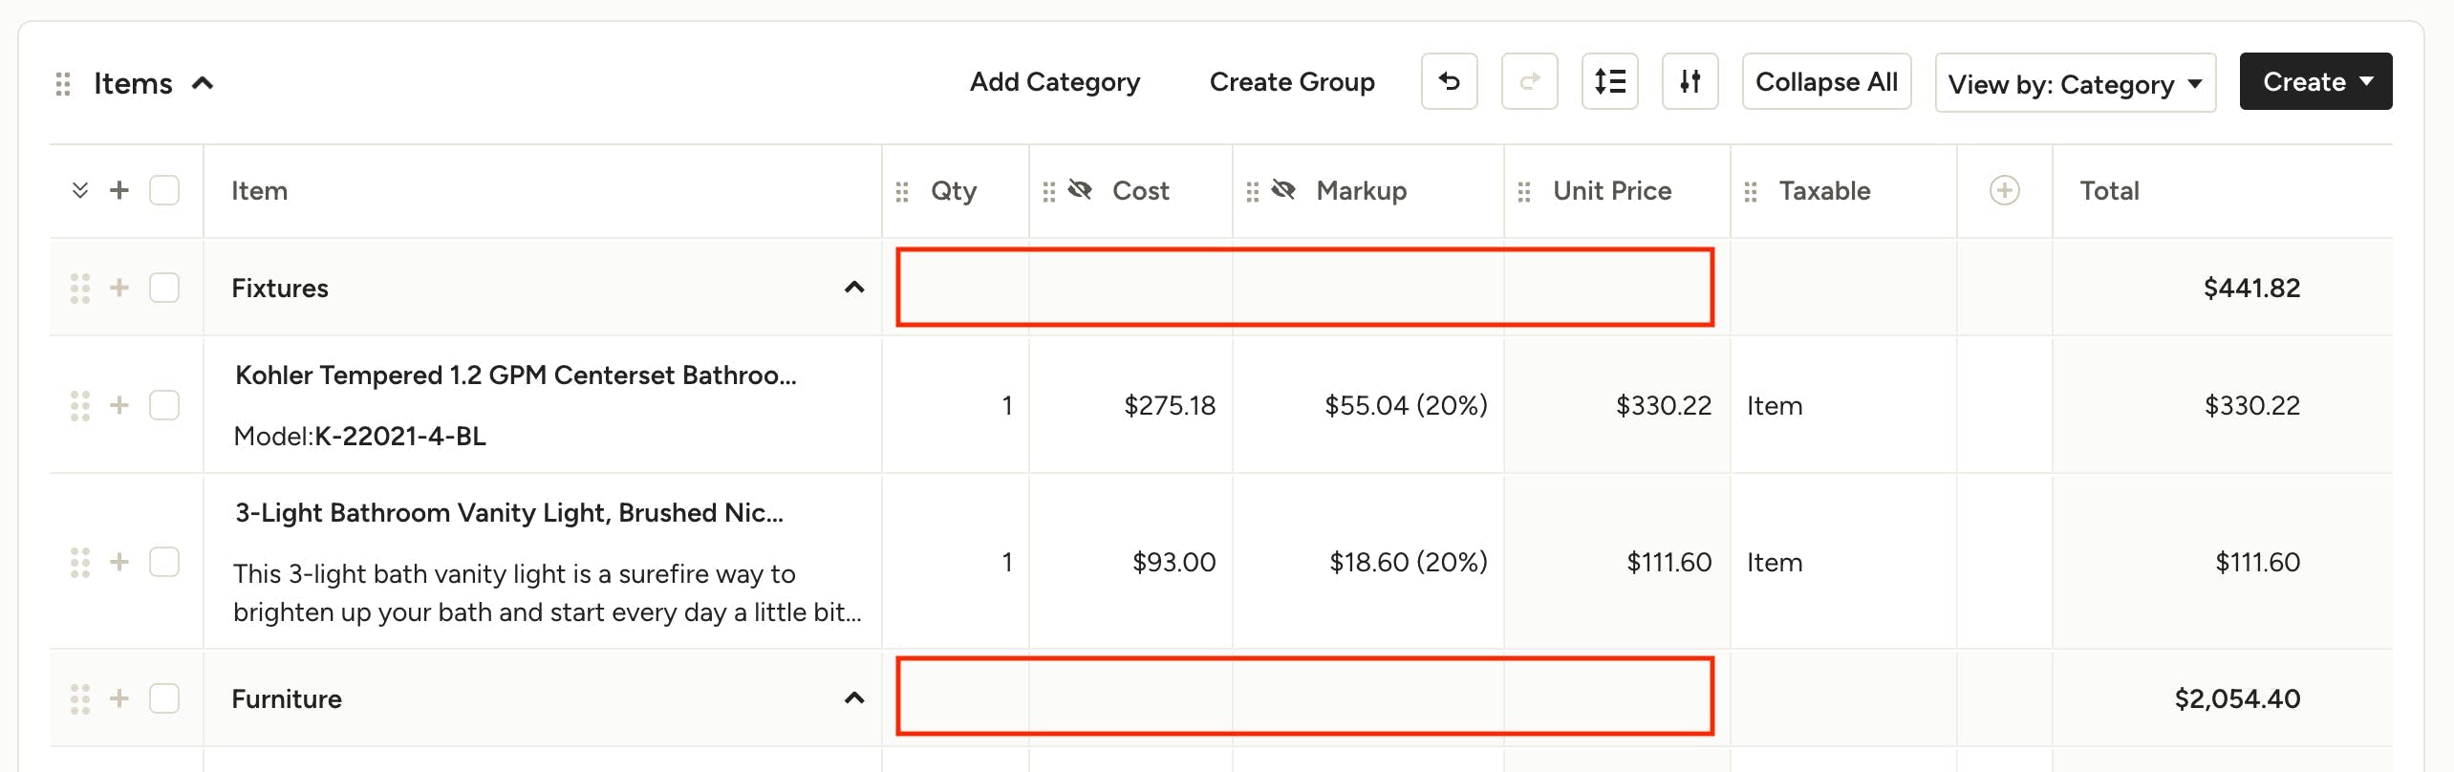The height and width of the screenshot is (772, 2454).
Task: Collapse the Furniture category chevron
Action: click(x=854, y=698)
